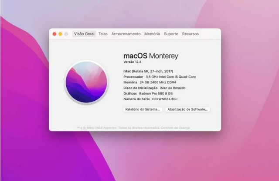The image size is (279, 181).
Task: Click the 3,8 GHz Intel Core i5 Quad-Core value
Action: point(171,77)
